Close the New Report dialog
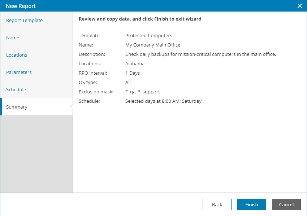Image resolution: width=307 pixels, height=216 pixels. point(299,6)
